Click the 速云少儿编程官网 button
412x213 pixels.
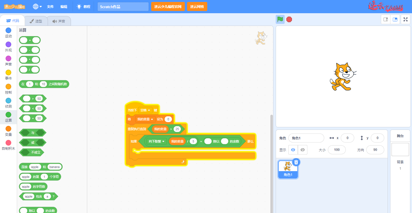point(168,6)
